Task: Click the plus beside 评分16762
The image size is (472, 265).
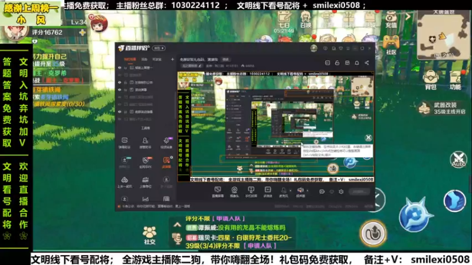Action: click(82, 32)
